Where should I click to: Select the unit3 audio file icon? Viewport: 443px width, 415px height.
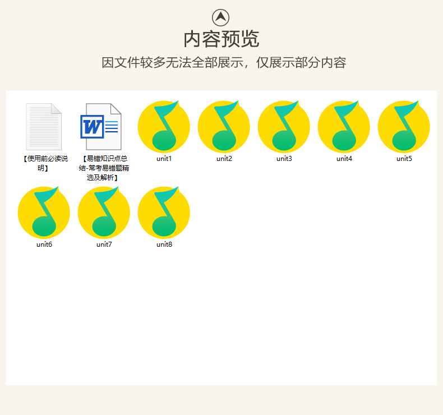point(284,127)
